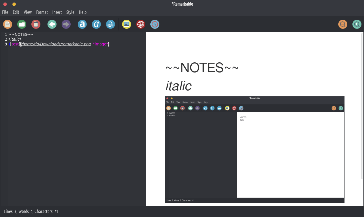Zoom in the preview pane
Viewport: 364px width, 217px height.
point(357,24)
